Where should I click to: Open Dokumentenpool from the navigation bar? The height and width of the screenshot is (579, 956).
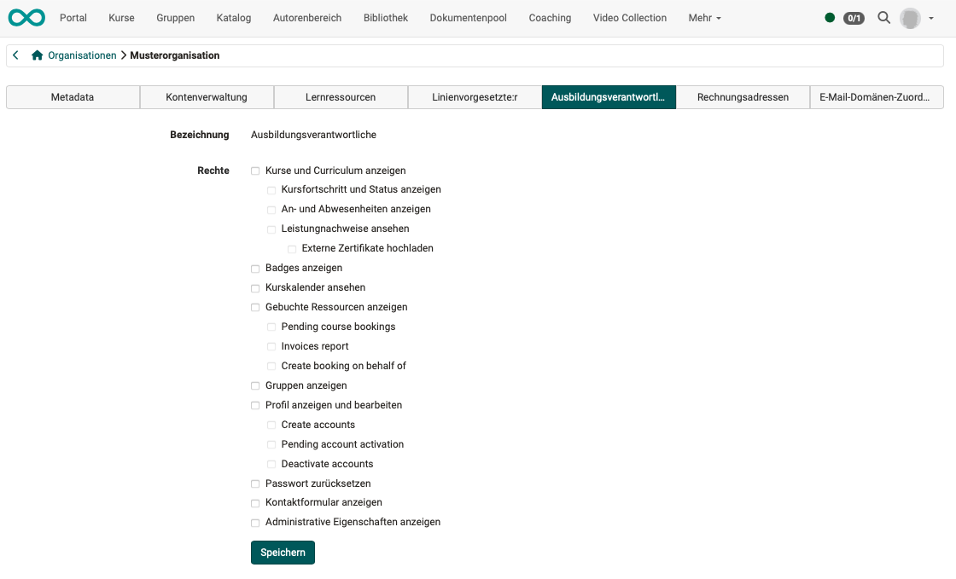point(468,17)
